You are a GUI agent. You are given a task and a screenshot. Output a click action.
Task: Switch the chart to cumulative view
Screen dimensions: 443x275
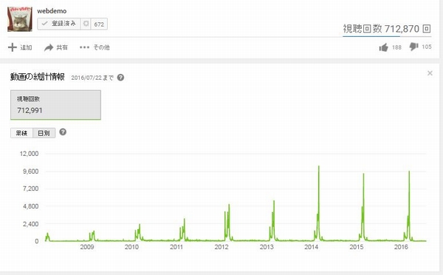click(x=21, y=133)
